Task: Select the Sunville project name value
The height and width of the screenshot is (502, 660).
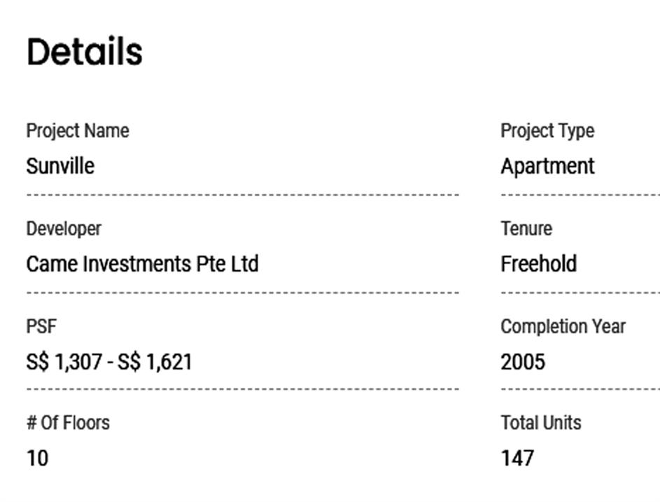Action: point(60,167)
